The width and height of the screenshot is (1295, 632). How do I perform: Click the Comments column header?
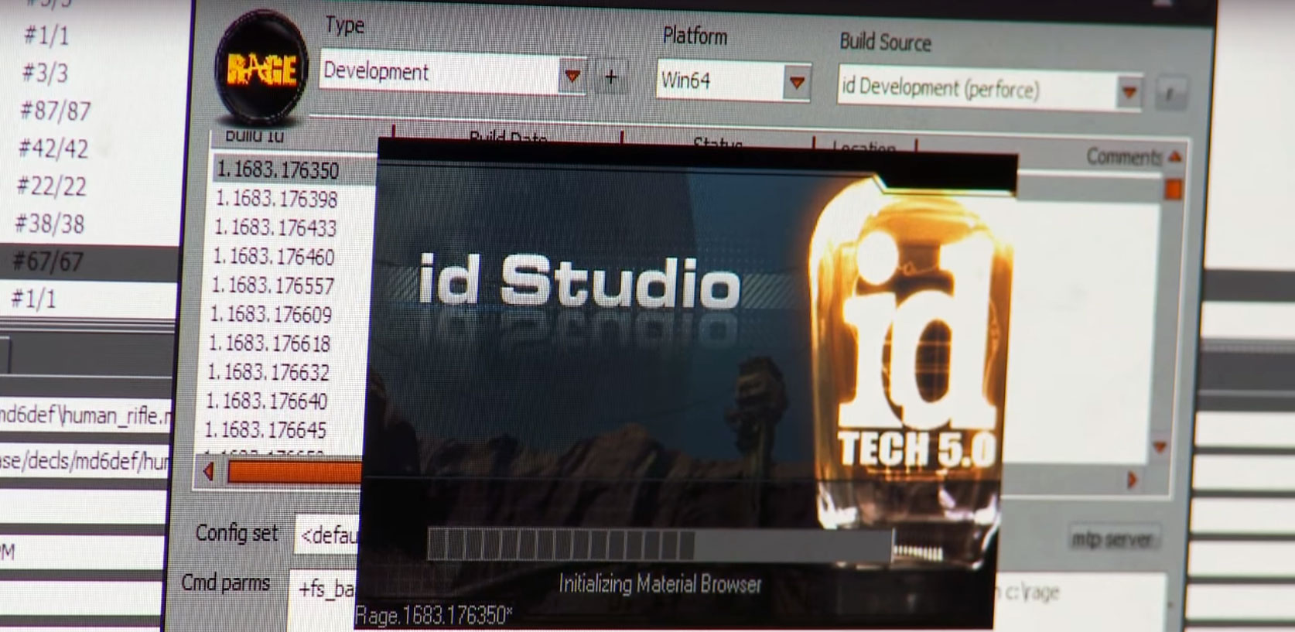(x=1123, y=157)
